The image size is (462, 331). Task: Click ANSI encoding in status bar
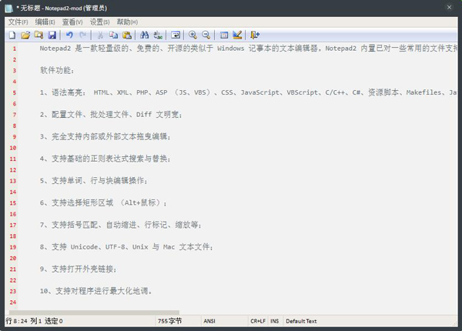209,321
